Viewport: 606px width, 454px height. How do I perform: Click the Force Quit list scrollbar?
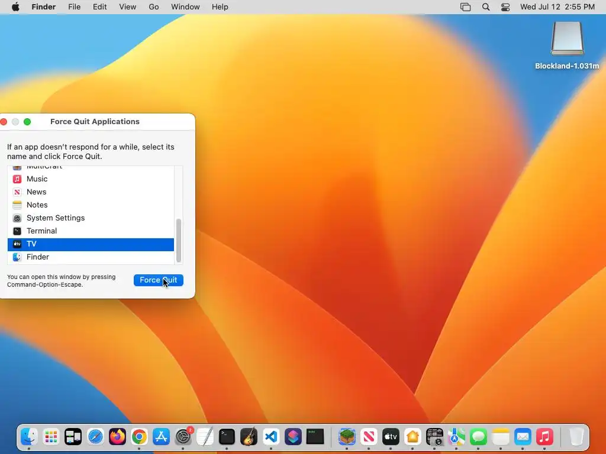point(179,241)
